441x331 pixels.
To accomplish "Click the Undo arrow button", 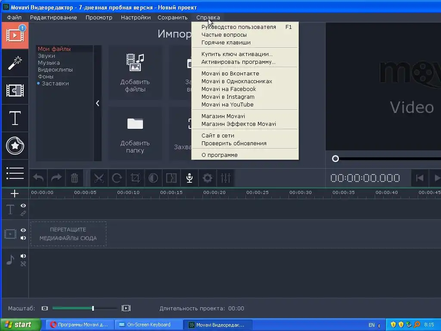I will point(38,178).
